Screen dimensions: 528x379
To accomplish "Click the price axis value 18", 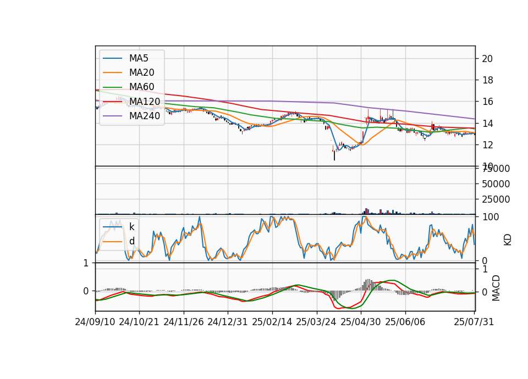I will 487,80.
